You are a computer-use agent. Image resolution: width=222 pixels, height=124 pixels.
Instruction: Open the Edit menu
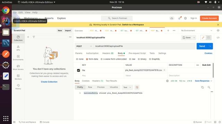[x=21, y=12]
